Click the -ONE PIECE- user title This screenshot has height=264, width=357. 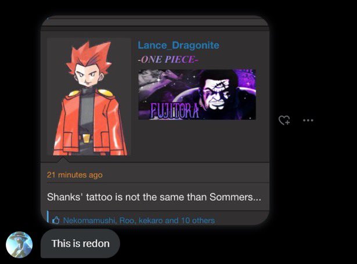168,59
